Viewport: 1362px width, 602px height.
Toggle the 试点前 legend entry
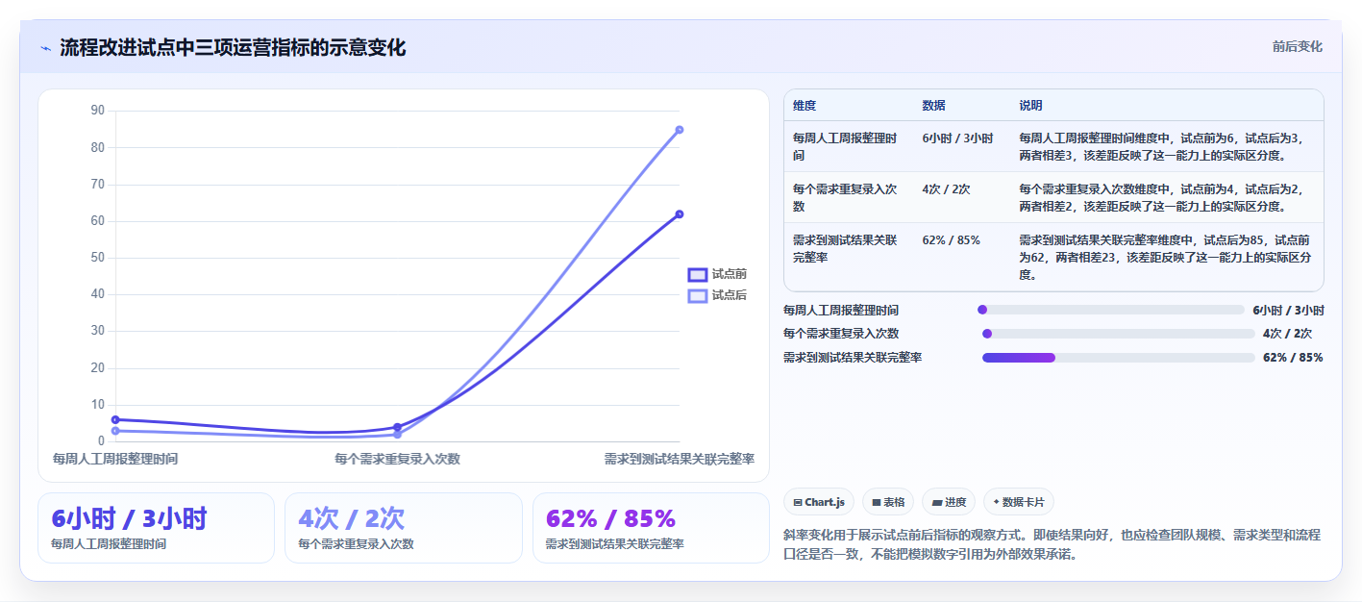pos(717,275)
